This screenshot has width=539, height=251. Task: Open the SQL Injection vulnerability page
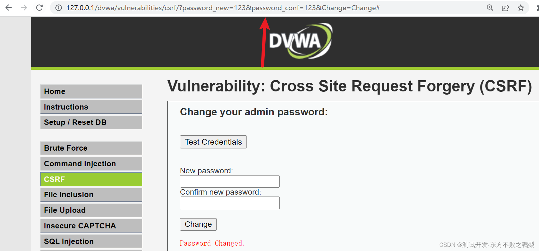[x=91, y=241]
